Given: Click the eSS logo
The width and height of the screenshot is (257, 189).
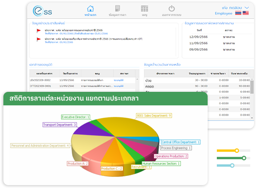Looking at the screenshot, I should click(x=42, y=11).
